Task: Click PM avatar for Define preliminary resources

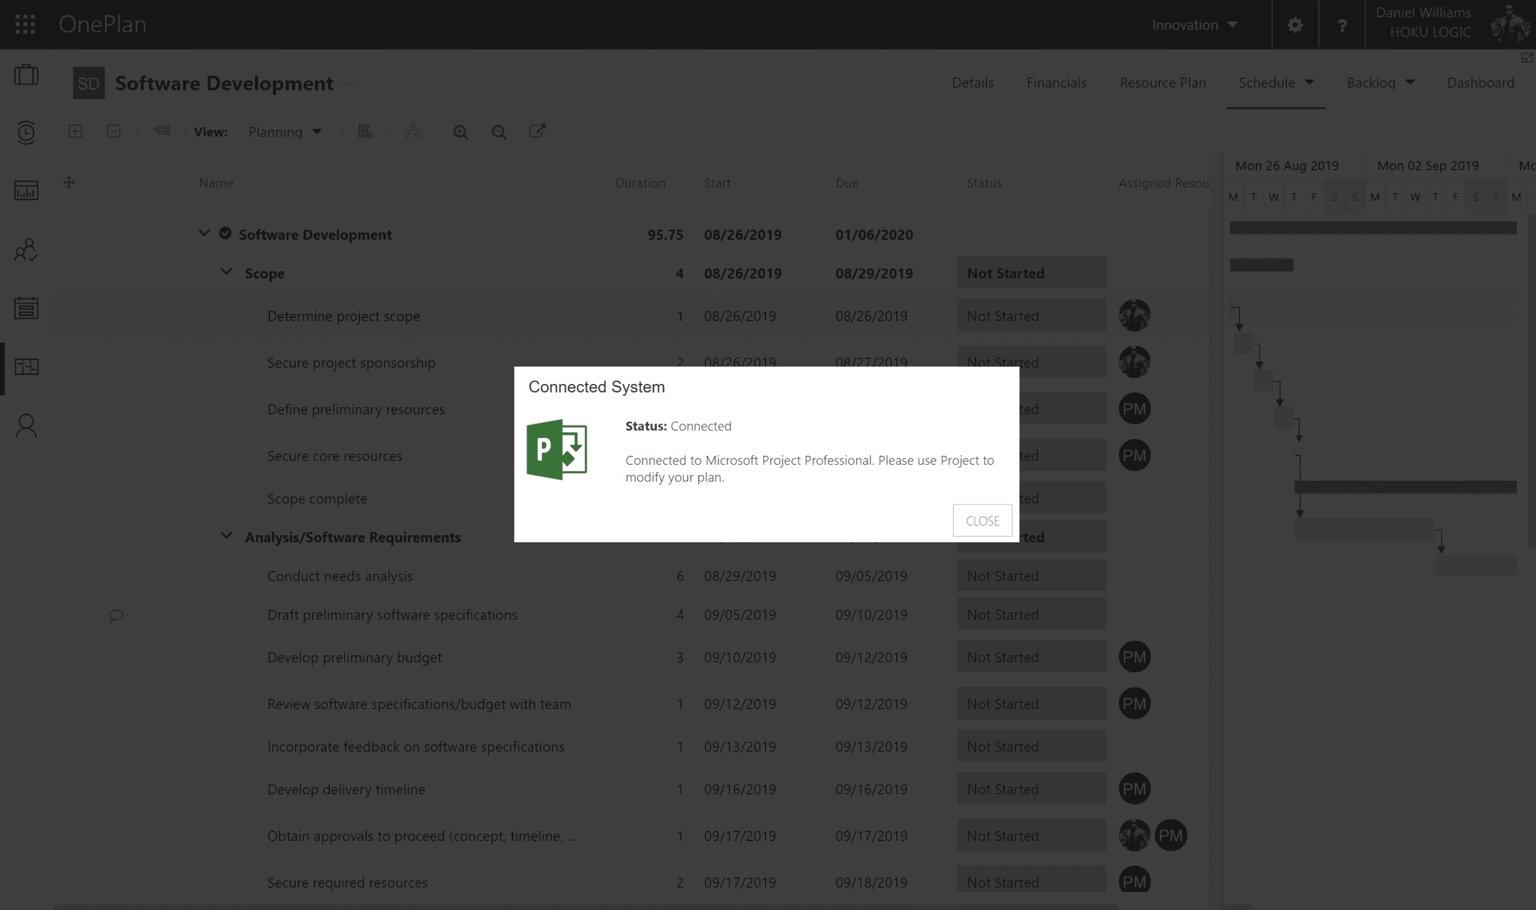Action: coord(1135,409)
